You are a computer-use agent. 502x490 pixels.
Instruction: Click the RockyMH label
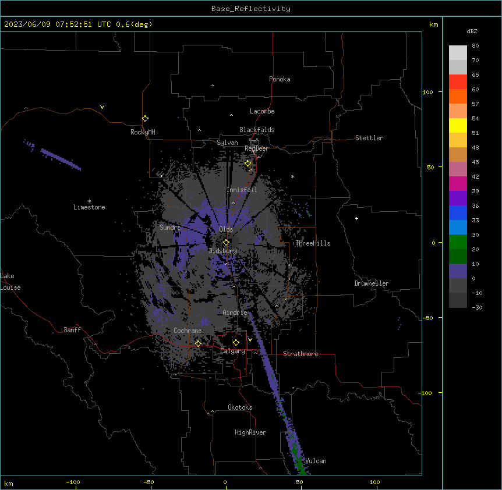(143, 132)
